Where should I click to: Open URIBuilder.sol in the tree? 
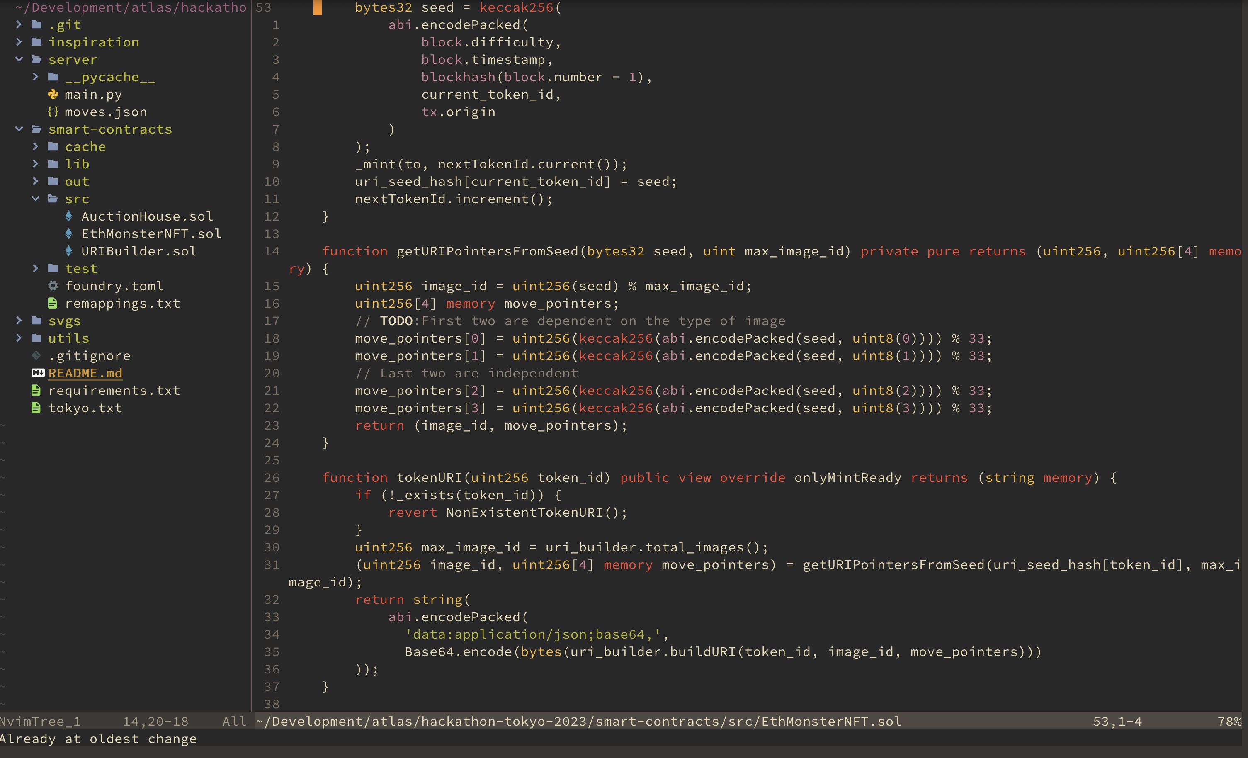pos(139,251)
